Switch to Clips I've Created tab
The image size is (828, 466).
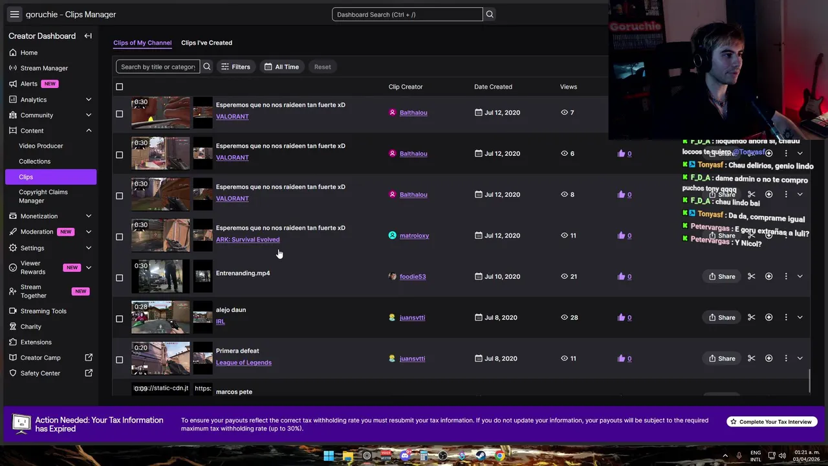click(x=206, y=43)
